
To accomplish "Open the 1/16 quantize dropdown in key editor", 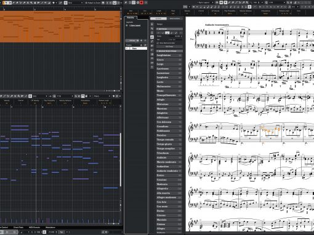I will [65, 96].
